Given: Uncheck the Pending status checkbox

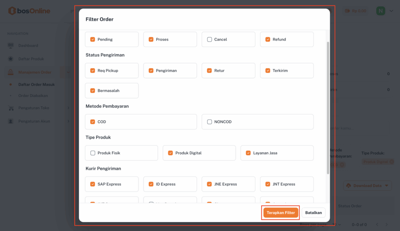Looking at the screenshot, I should pyautogui.click(x=93, y=39).
